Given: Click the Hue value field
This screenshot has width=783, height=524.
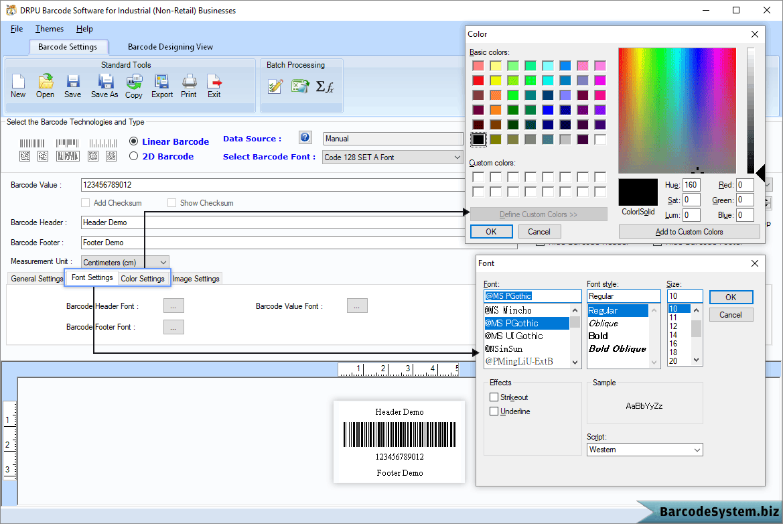Looking at the screenshot, I should pyautogui.click(x=691, y=185).
